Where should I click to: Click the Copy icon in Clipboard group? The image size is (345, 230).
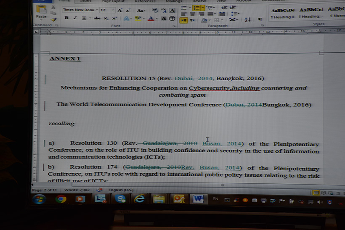[x=53, y=13]
